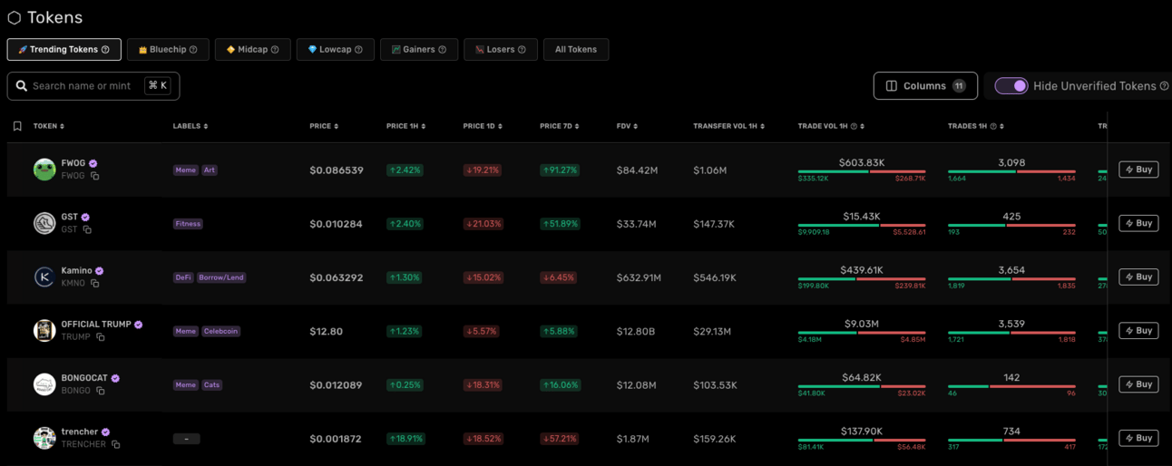Show info icon for Trade Vol 1H
1172x466 pixels.
(854, 126)
